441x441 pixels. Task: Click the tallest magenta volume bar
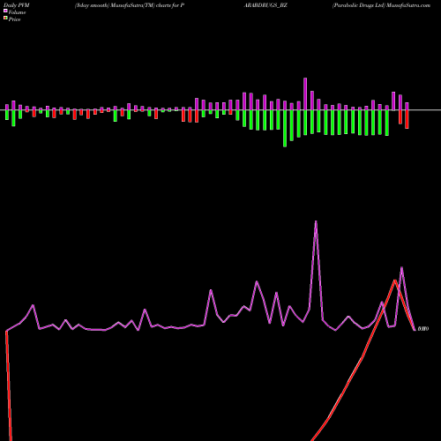point(305,94)
